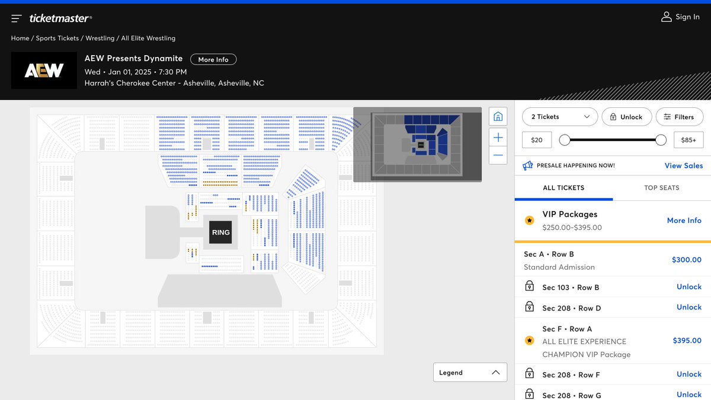Click the PRESALE HAPPENING NOW! banner text

click(576, 166)
